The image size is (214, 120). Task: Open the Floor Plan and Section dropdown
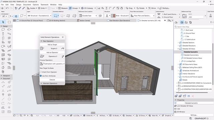[142, 16]
